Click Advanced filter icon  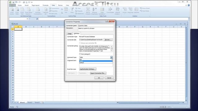point(80,14)
